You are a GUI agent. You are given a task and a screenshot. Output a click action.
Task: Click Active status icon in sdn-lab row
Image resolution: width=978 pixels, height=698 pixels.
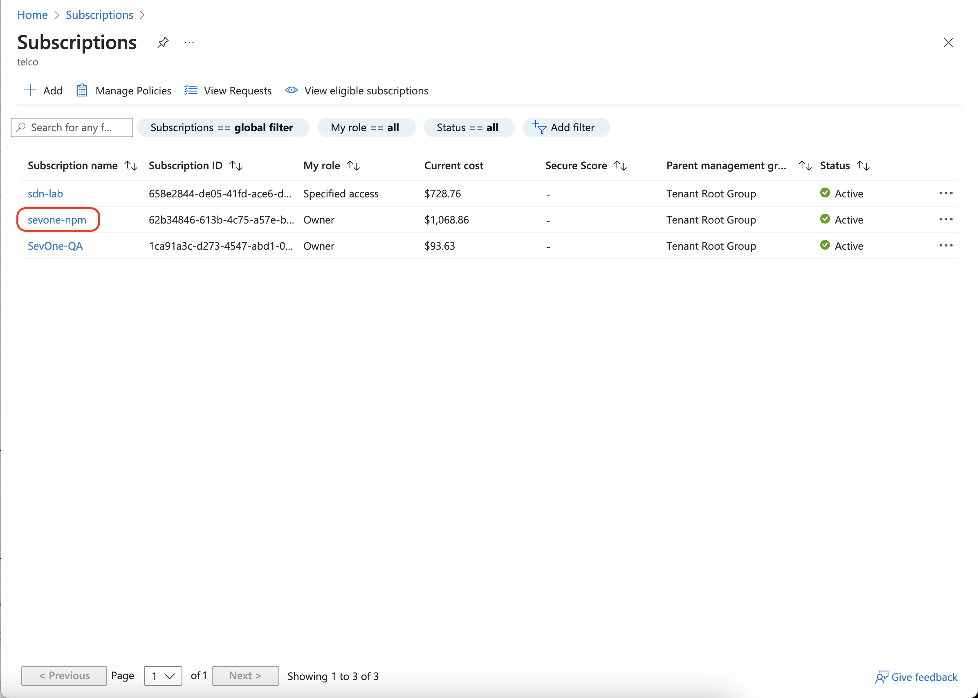click(x=825, y=193)
